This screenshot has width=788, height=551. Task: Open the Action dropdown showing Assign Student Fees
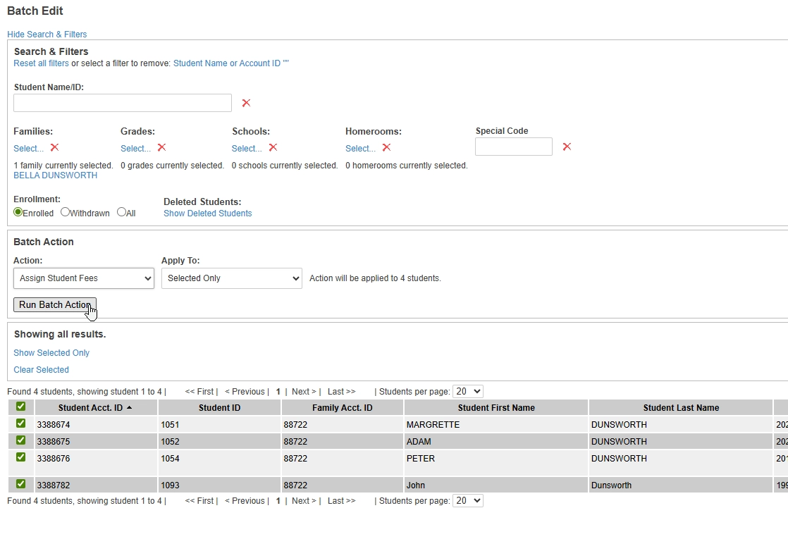pos(84,278)
